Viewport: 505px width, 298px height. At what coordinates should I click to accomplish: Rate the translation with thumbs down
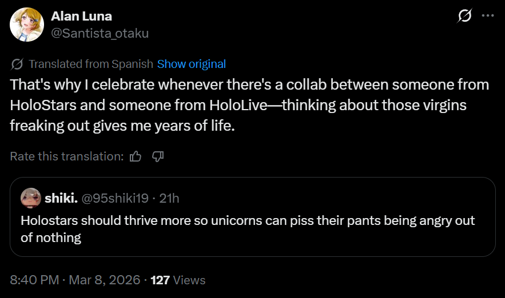coord(158,156)
